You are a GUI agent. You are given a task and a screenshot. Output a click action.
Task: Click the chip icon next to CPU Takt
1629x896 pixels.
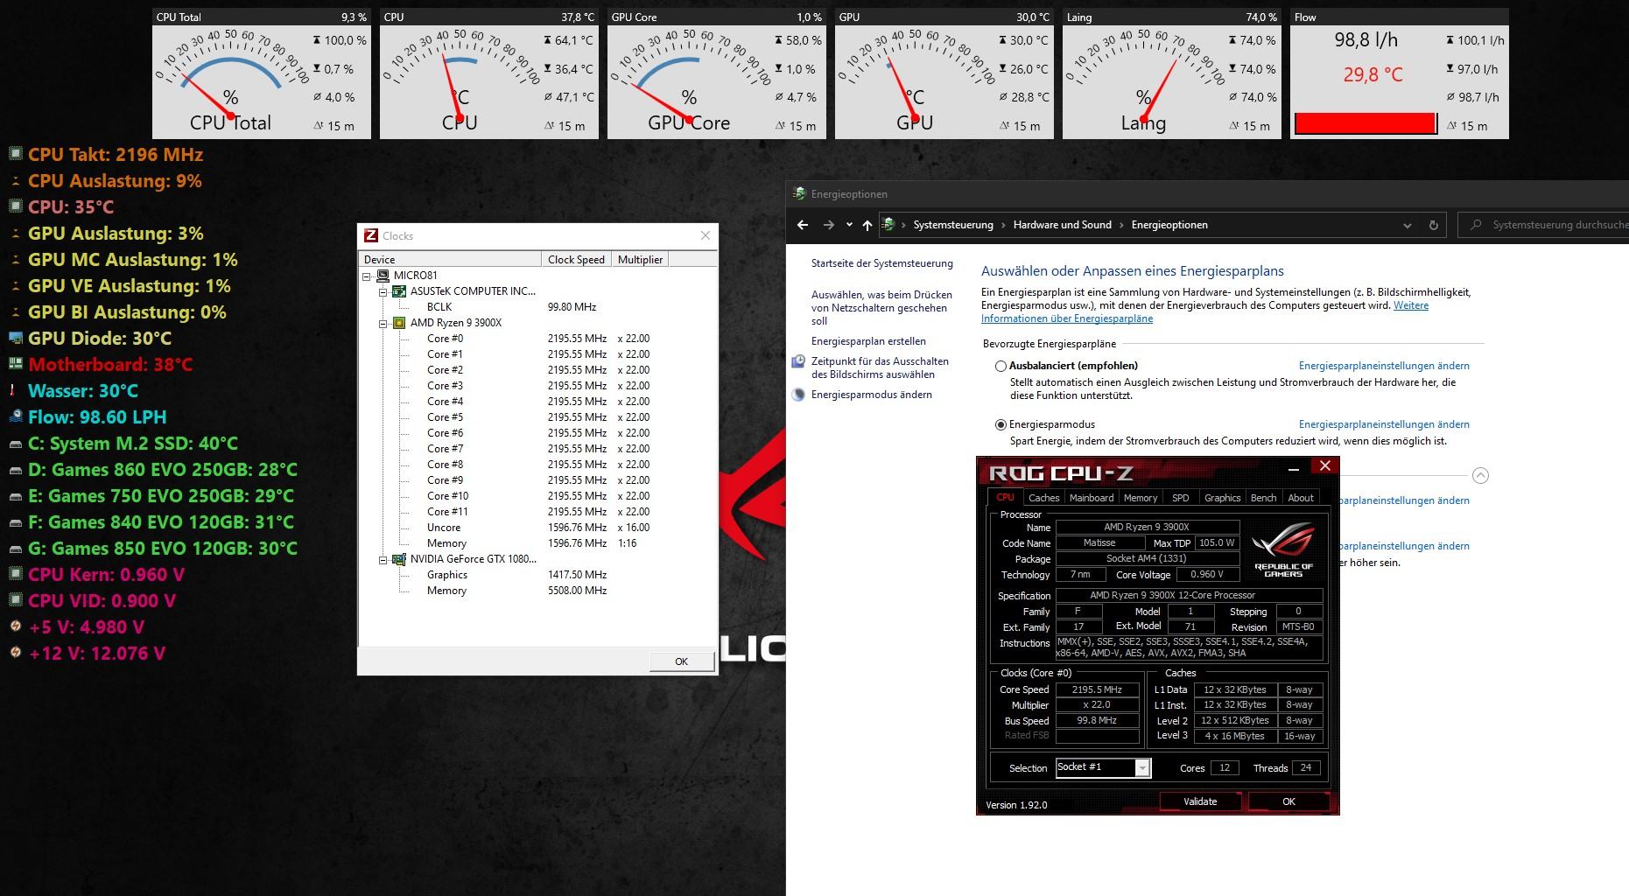15,154
